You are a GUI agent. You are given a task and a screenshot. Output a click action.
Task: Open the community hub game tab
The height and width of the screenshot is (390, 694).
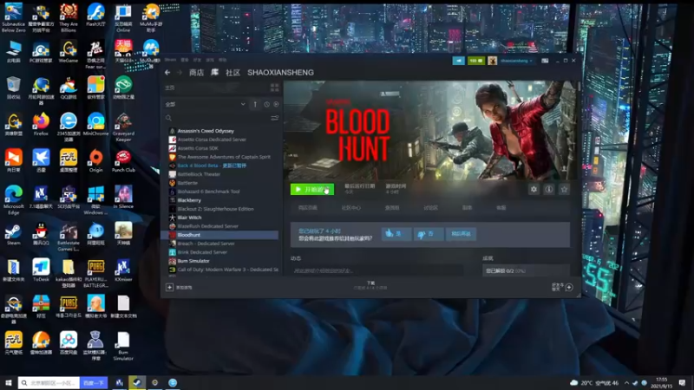click(351, 208)
